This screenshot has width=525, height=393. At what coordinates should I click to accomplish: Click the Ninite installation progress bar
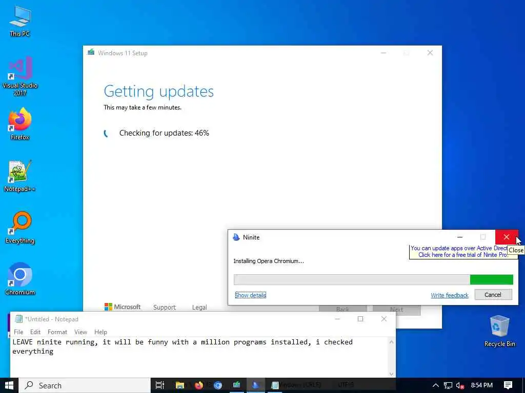[373, 279]
